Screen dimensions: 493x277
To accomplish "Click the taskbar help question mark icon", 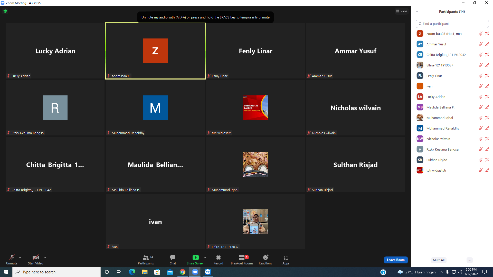I will tap(383, 272).
